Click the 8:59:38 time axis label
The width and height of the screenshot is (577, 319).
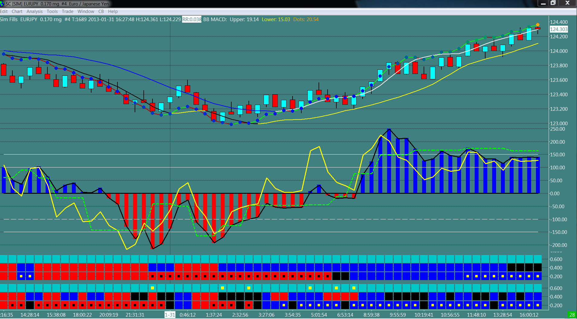pos(371,315)
